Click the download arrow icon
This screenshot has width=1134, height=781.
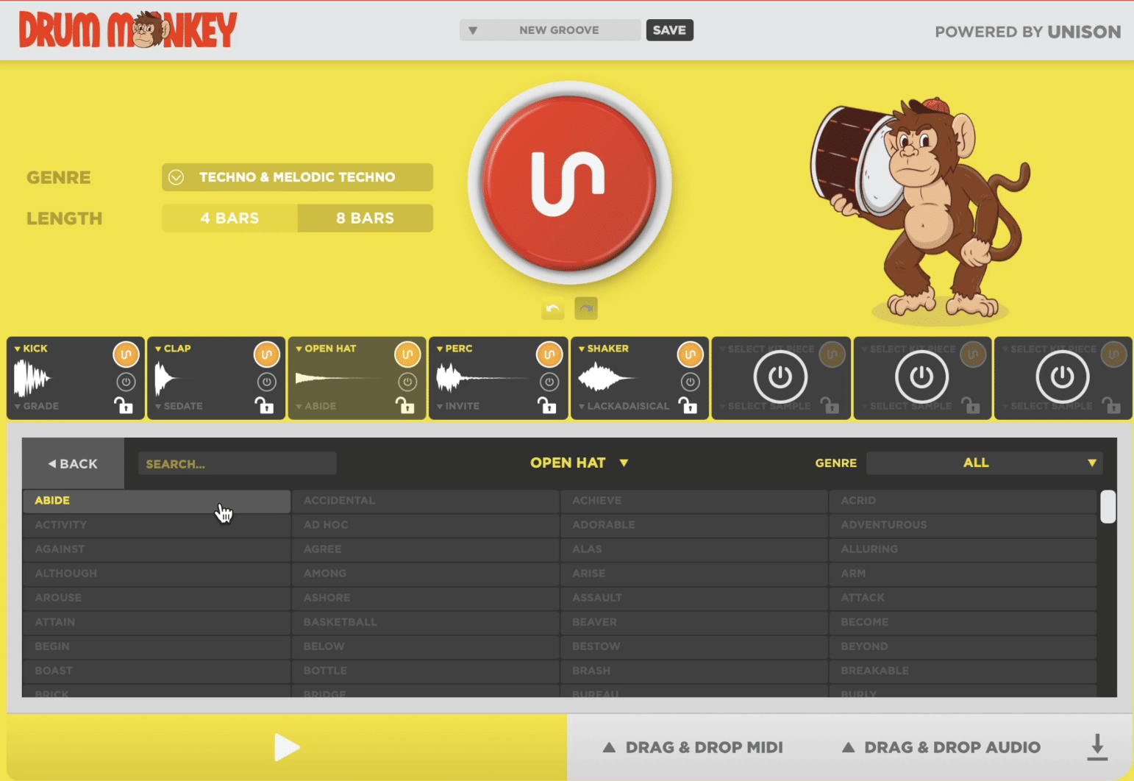pos(1097,746)
